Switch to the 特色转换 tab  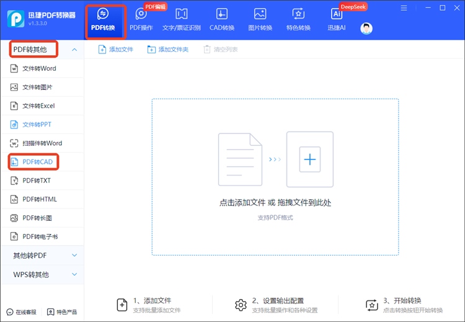[x=298, y=20]
